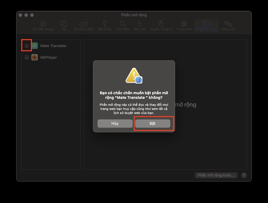Open Cài đặt chung preferences tab
The width and height of the screenshot is (268, 203).
coord(43,26)
